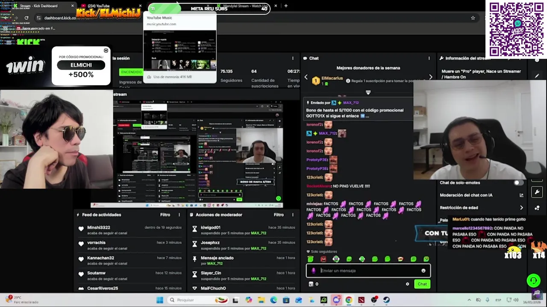Click the green headset support button
The height and width of the screenshot is (307, 547).
point(533,281)
